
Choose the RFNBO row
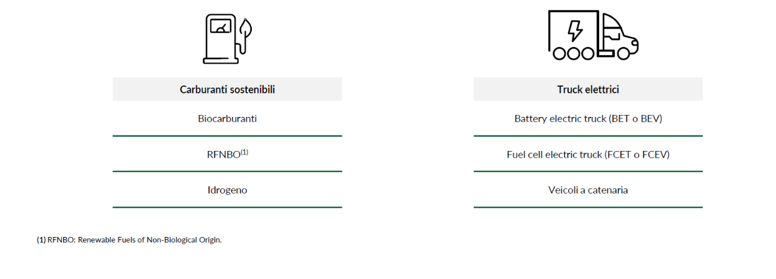click(x=227, y=154)
